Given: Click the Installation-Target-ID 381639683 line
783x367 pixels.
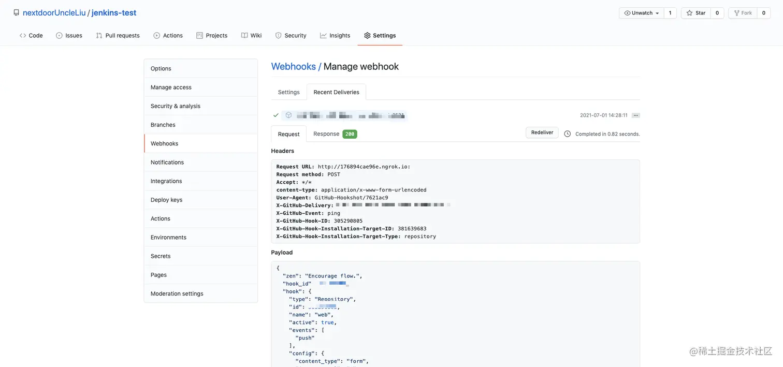Looking at the screenshot, I should (351, 229).
